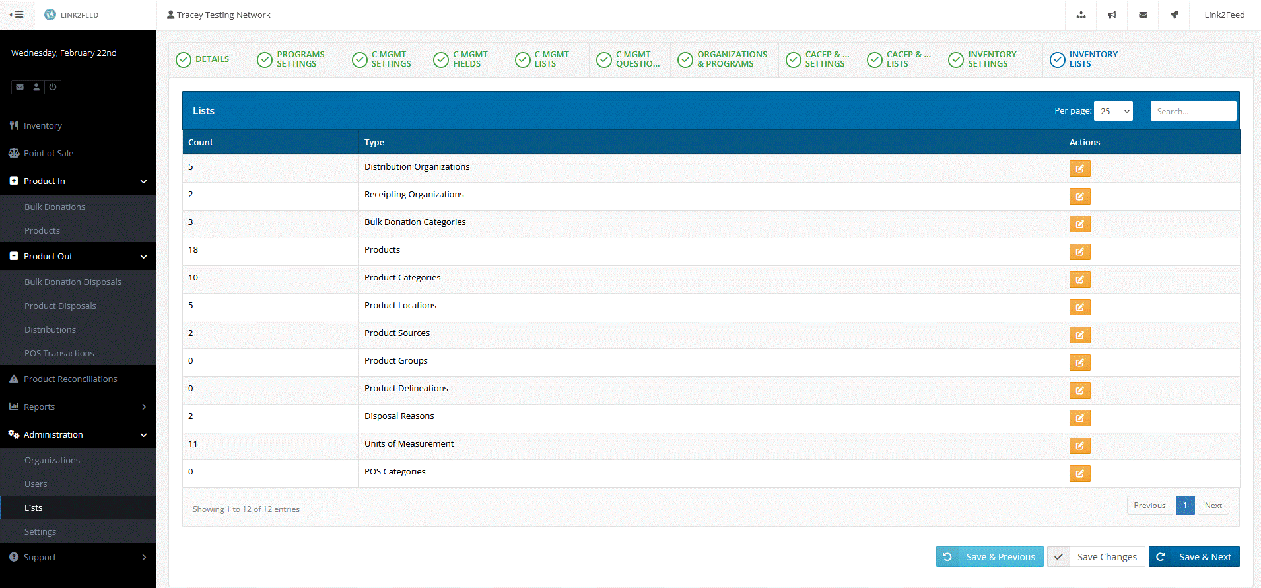Open the organization hierarchy icon in header

pos(1081,15)
